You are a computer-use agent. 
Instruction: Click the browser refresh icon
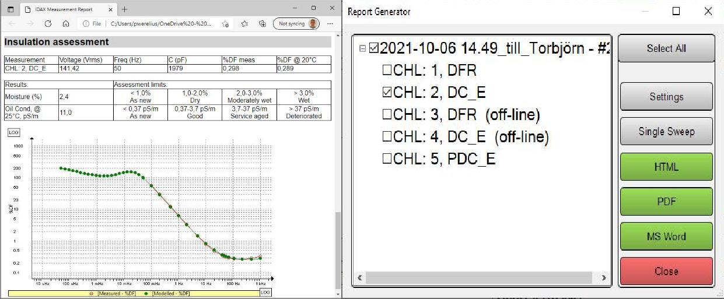[48, 24]
